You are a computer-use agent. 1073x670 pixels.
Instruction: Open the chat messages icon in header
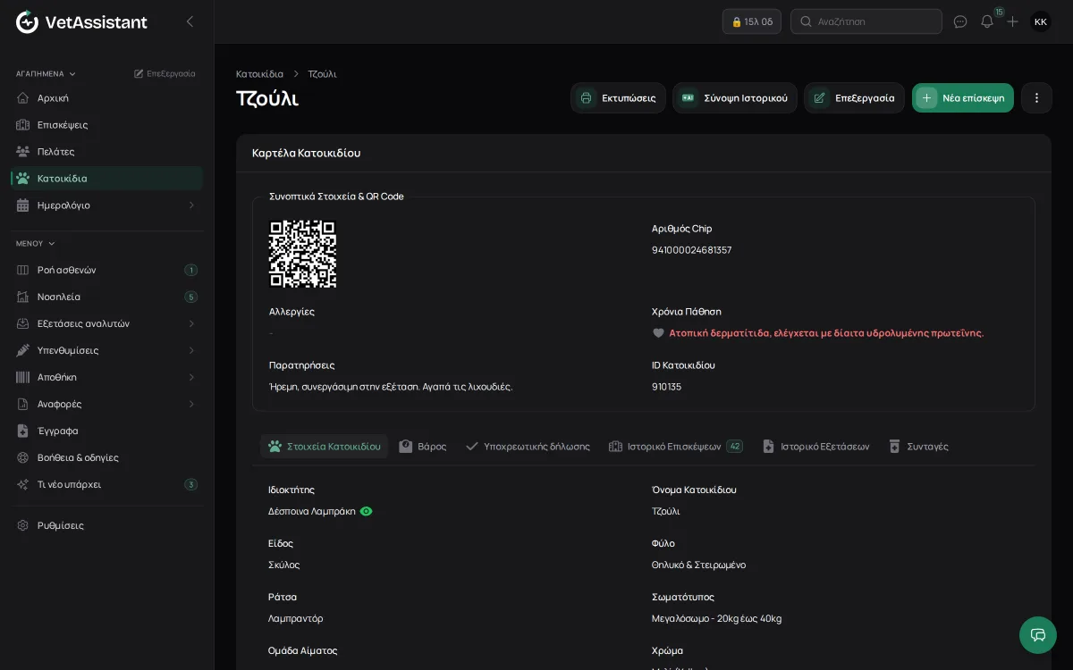960,21
